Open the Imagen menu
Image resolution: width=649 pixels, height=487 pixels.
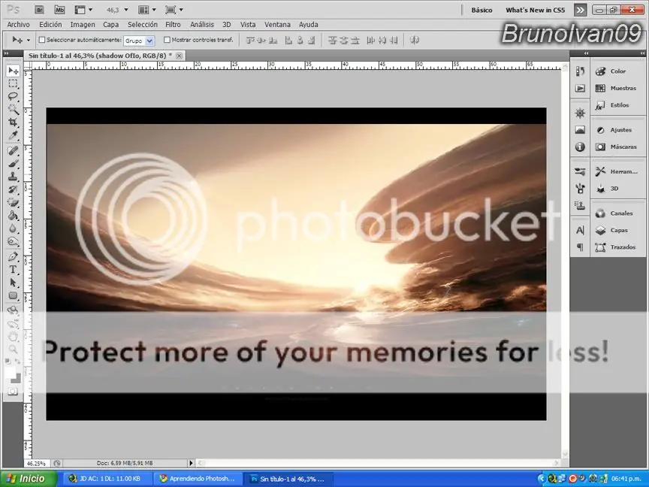(83, 25)
